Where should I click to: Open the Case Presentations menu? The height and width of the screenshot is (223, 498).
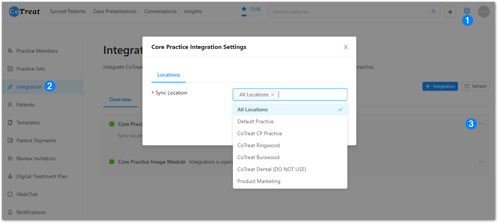click(115, 11)
